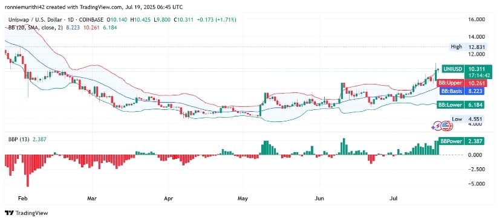
Task: Click the chart creator attribution text
Action: tap(94, 7)
